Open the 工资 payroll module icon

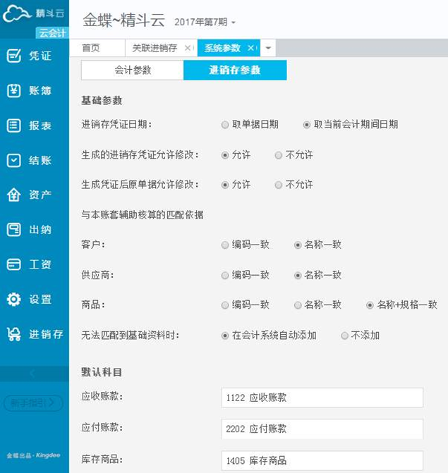point(14,264)
